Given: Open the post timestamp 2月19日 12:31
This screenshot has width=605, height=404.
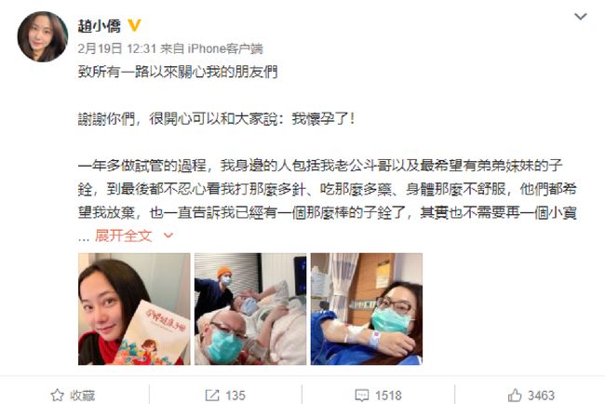Looking at the screenshot, I should [117, 48].
